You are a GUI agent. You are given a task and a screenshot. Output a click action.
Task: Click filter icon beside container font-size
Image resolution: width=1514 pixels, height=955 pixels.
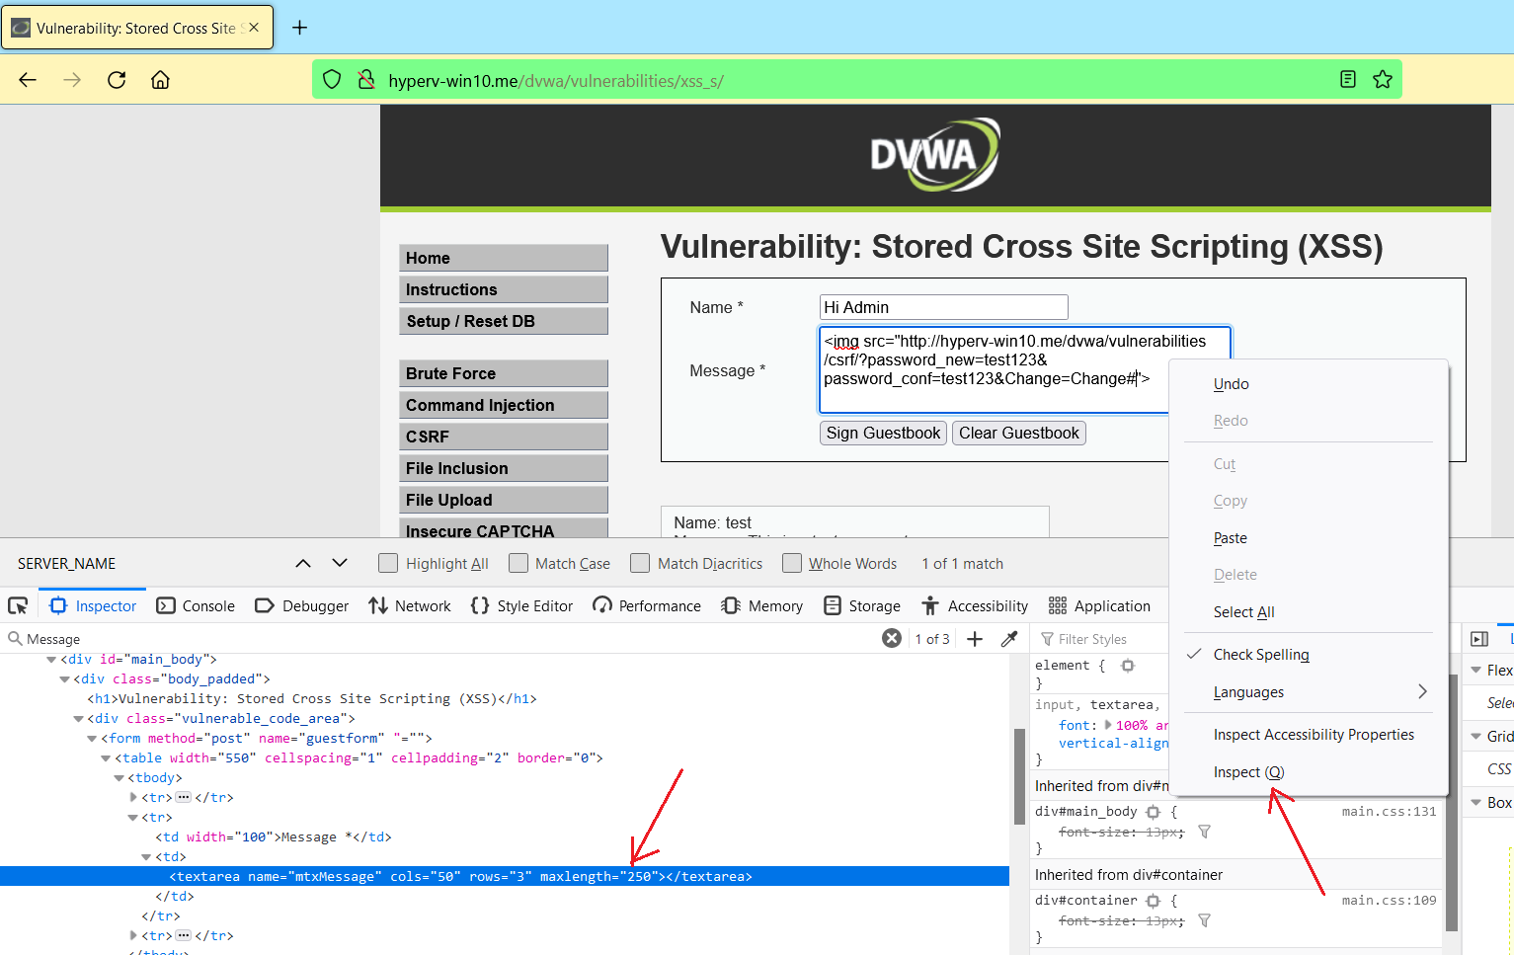point(1204,920)
